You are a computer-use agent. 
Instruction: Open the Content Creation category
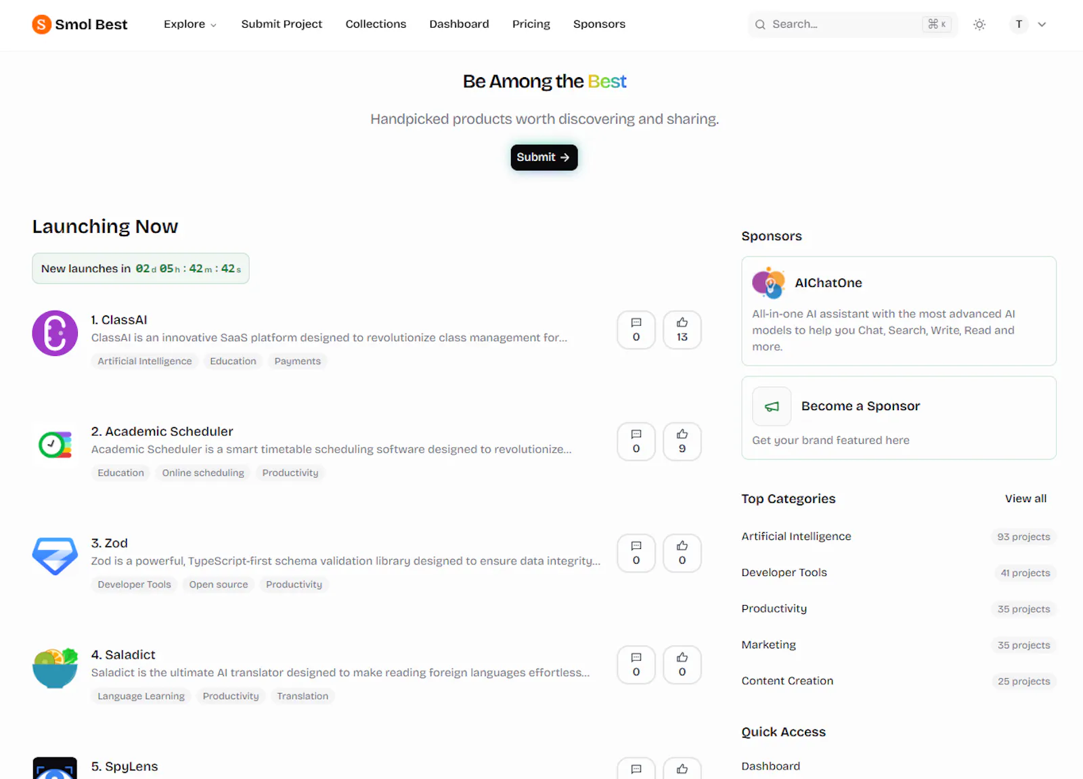787,681
